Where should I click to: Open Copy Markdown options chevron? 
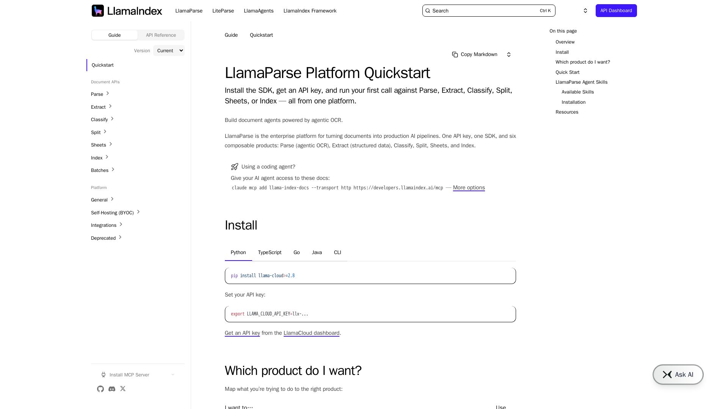509,55
